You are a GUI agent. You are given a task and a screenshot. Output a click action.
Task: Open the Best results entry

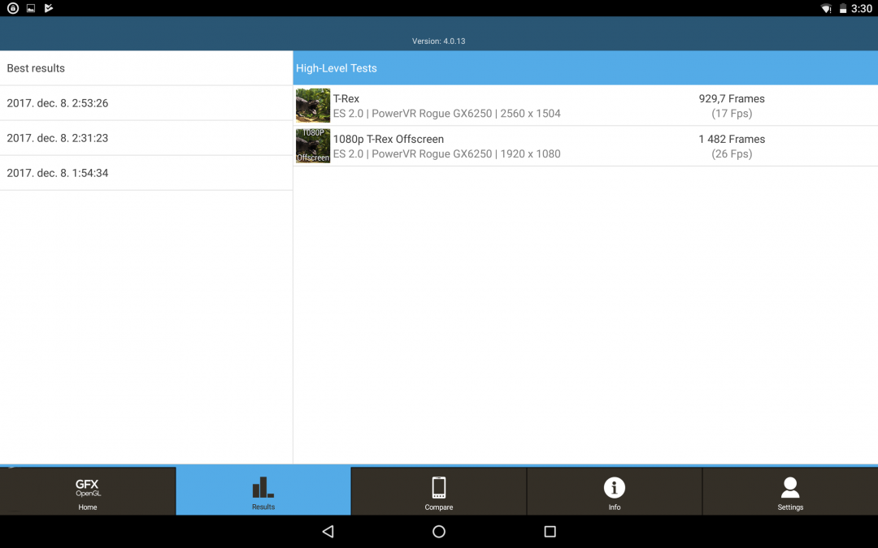tap(146, 68)
